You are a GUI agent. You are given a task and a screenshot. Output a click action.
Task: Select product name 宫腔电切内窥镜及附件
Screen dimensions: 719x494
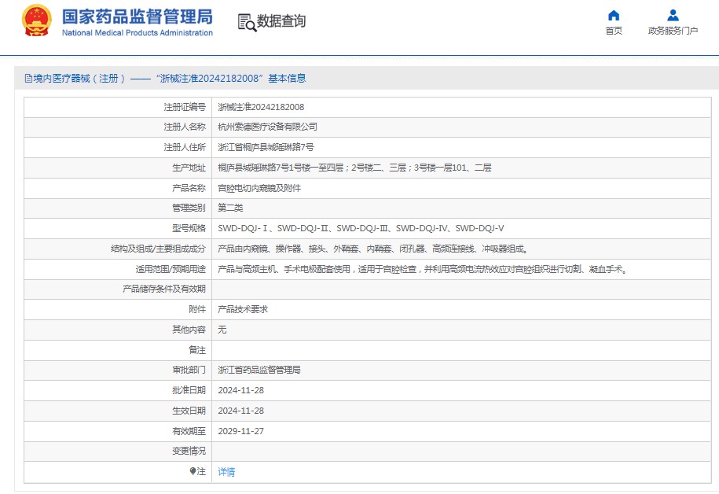[259, 188]
